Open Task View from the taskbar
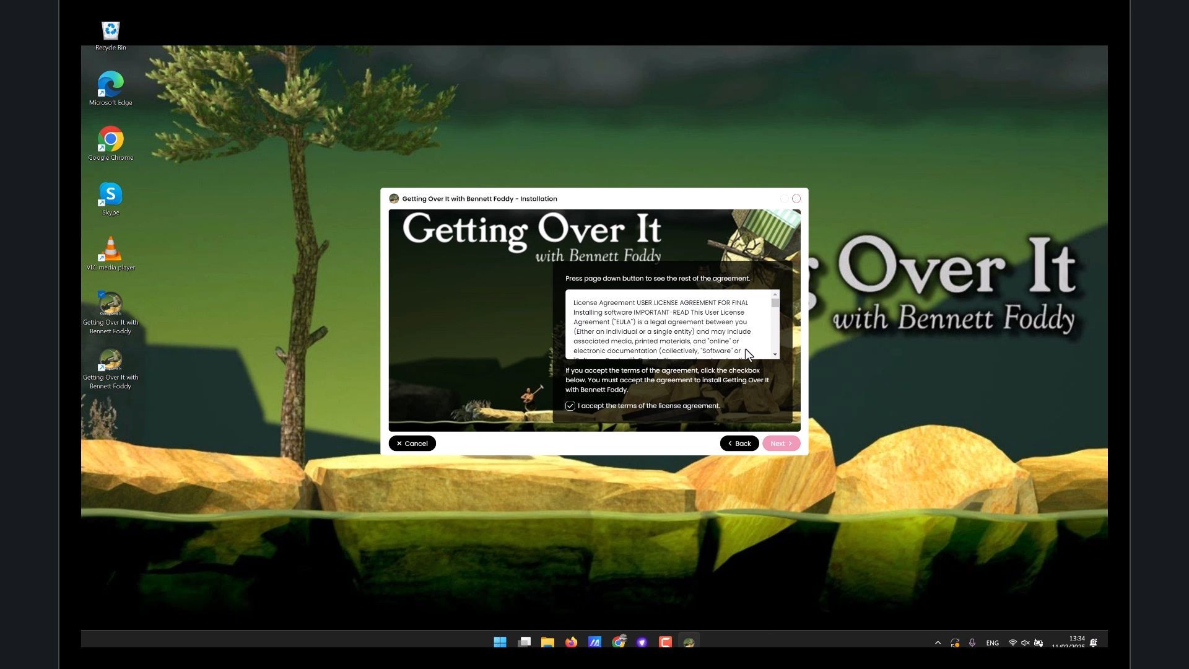 tap(524, 642)
